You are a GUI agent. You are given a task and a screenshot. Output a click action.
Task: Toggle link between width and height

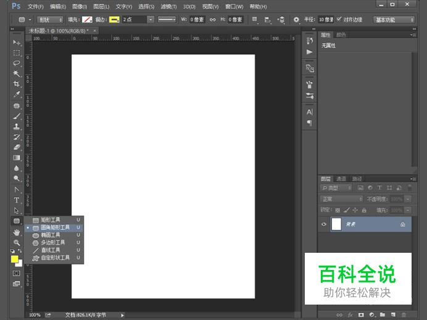pyautogui.click(x=213, y=20)
